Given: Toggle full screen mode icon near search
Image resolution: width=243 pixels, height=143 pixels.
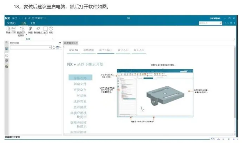Looking at the screenshot, I should click(x=224, y=23).
